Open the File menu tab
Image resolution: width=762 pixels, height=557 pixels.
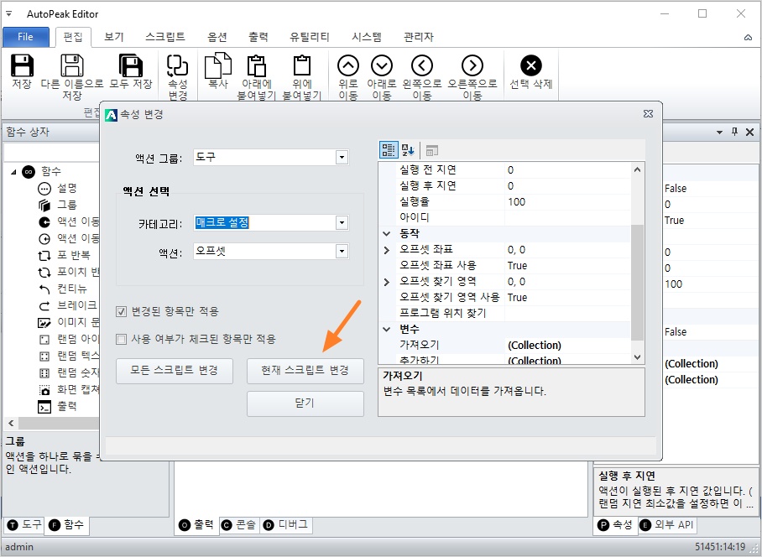[x=26, y=37]
